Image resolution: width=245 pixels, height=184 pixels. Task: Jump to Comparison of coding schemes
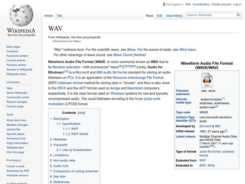pyautogui.click(x=76, y=171)
